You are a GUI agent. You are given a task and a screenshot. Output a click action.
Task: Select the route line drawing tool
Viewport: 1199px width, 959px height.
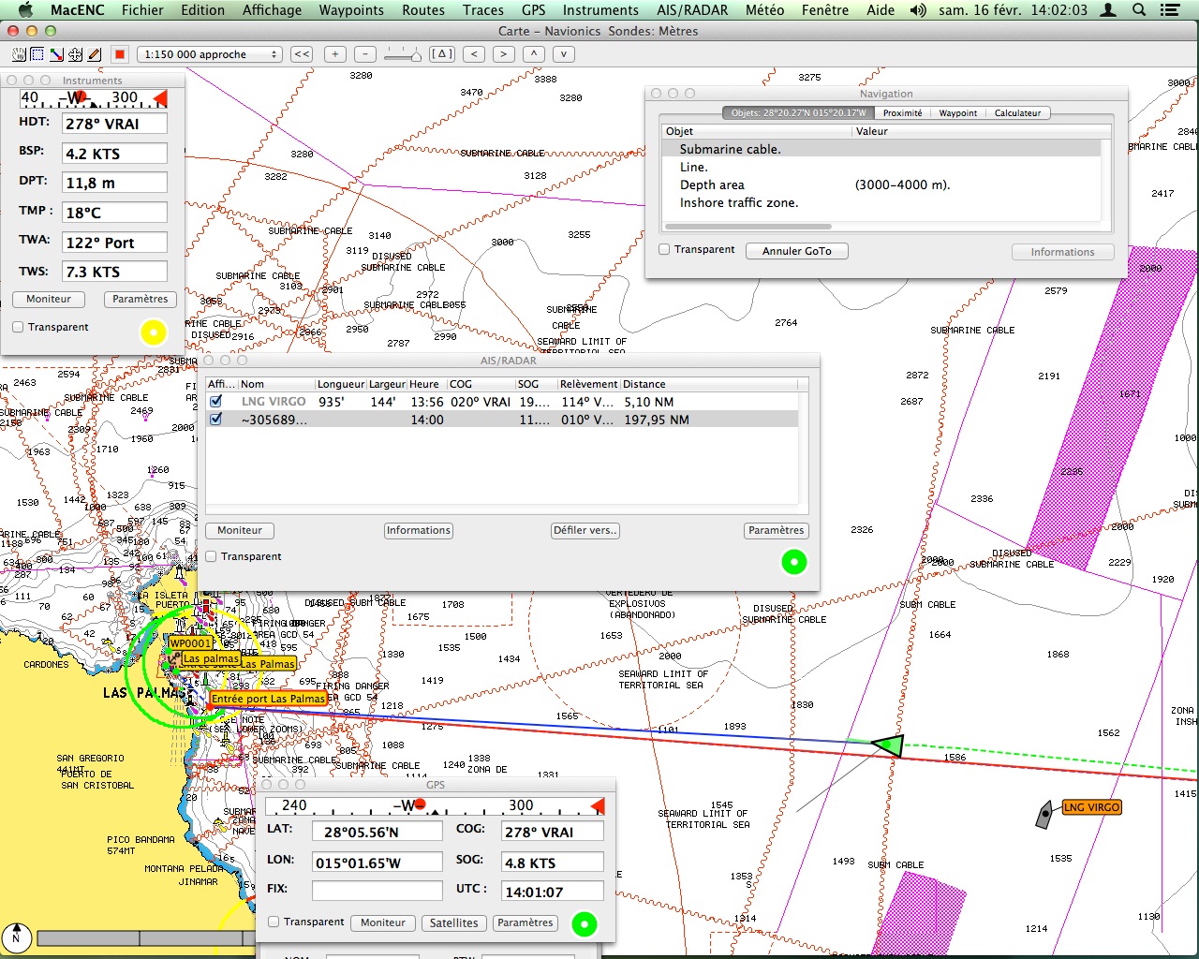[56, 54]
